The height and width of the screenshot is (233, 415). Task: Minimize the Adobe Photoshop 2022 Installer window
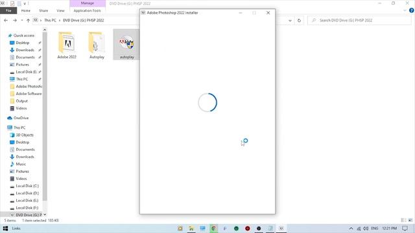(241, 13)
